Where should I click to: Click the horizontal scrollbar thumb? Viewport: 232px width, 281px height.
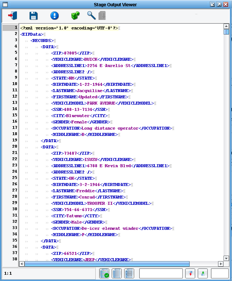[107, 264]
